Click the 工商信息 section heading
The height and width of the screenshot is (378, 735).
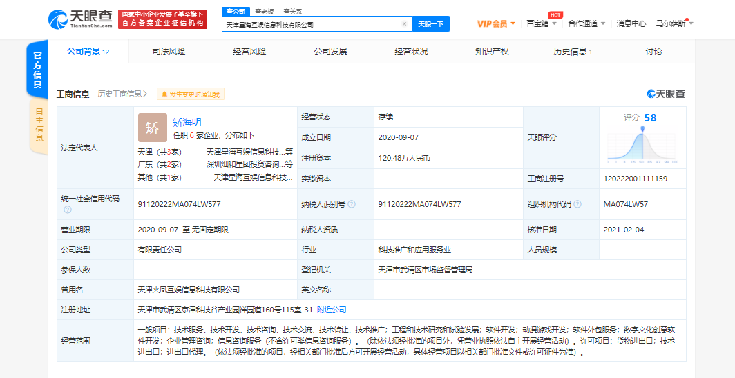(x=73, y=94)
